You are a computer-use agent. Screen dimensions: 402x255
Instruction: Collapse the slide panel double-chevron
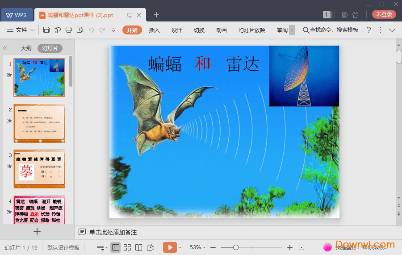coord(5,48)
